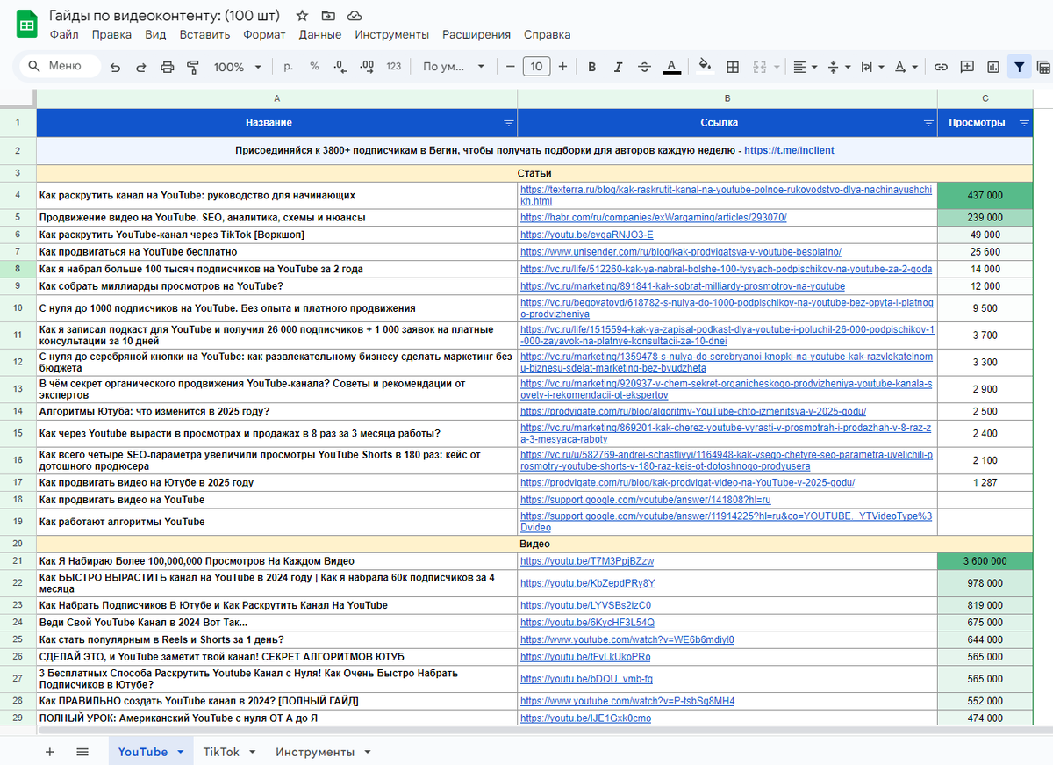Activate the paint format tool
The width and height of the screenshot is (1053, 765).
pos(193,67)
